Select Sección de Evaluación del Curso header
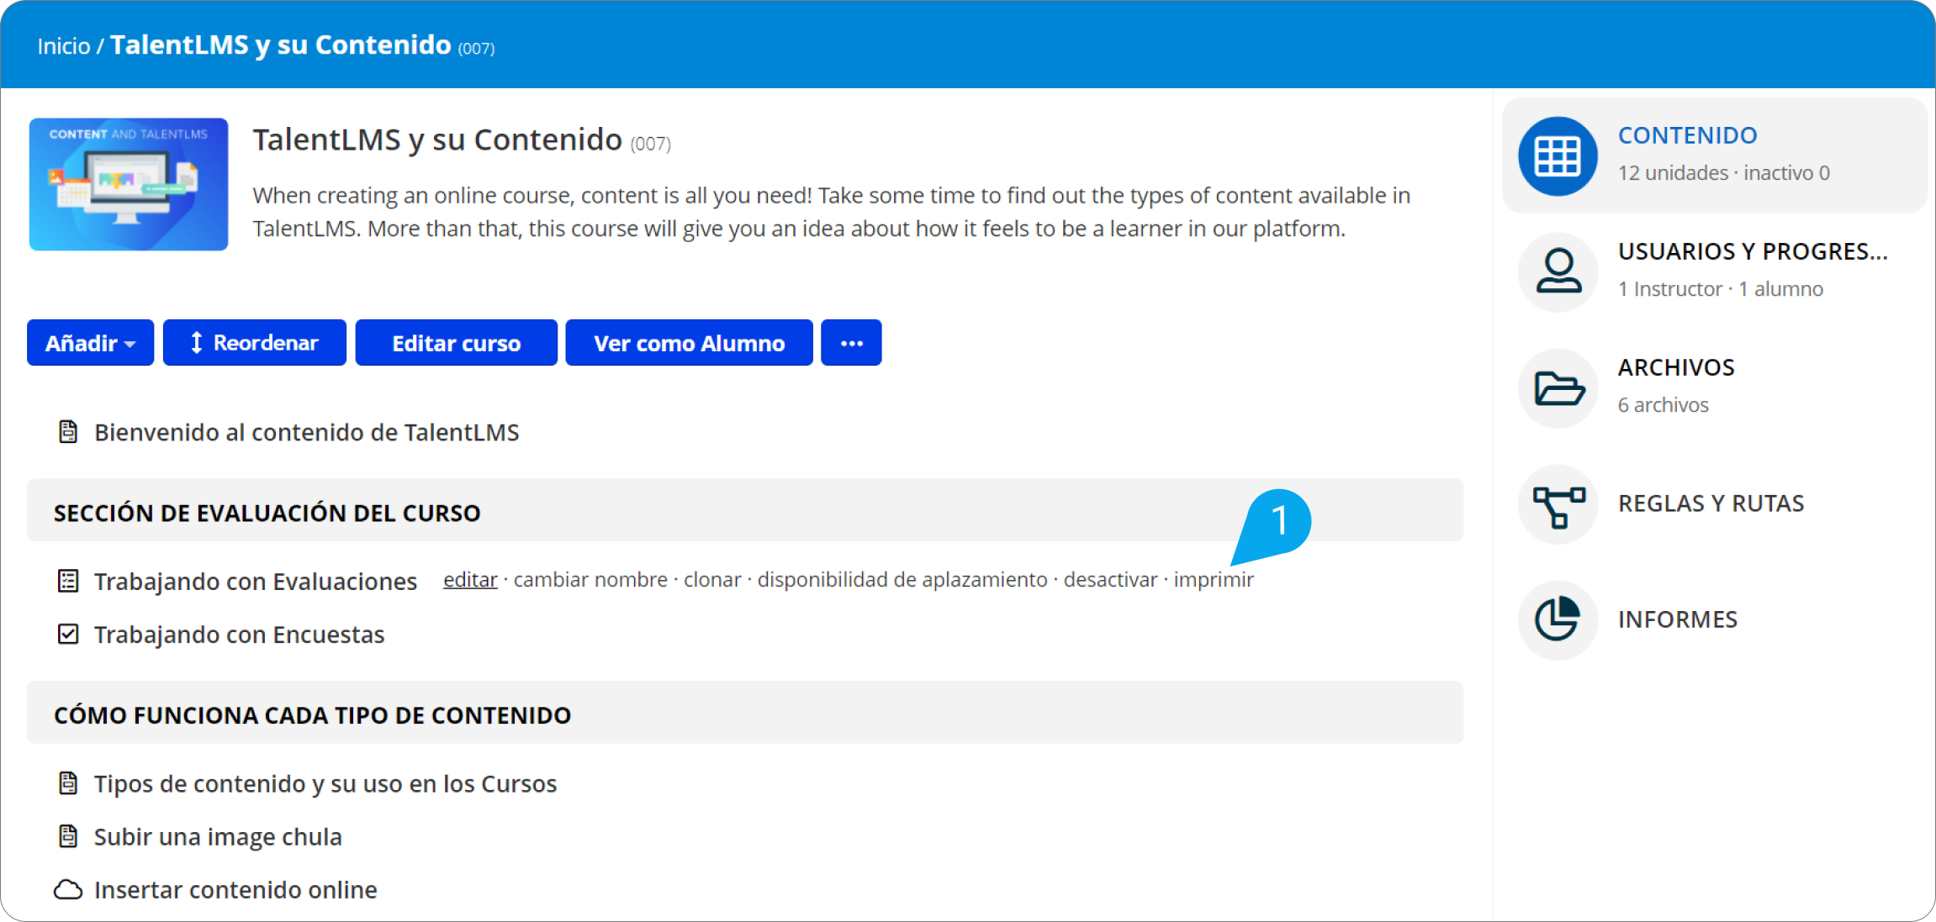This screenshot has height=922, width=1936. pyautogui.click(x=745, y=510)
